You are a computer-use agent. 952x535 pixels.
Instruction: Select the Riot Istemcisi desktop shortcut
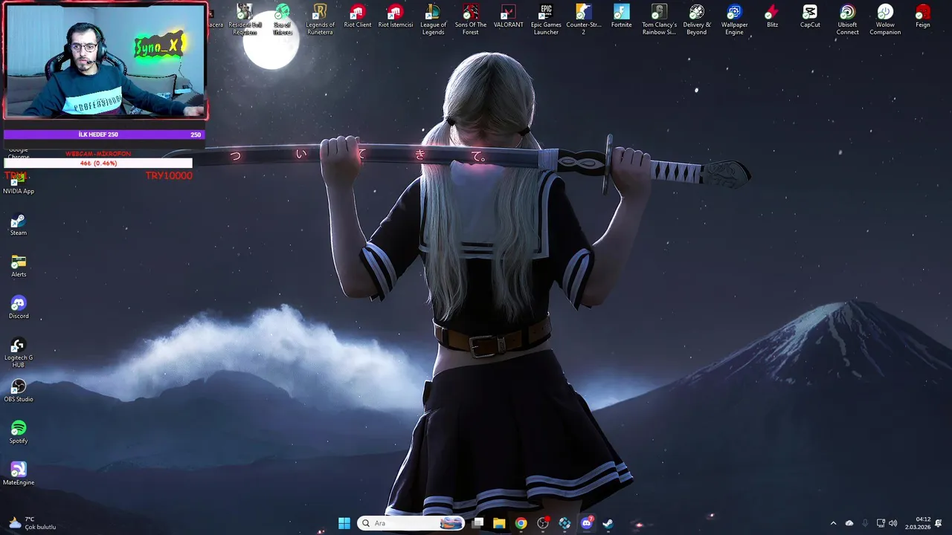click(395, 16)
